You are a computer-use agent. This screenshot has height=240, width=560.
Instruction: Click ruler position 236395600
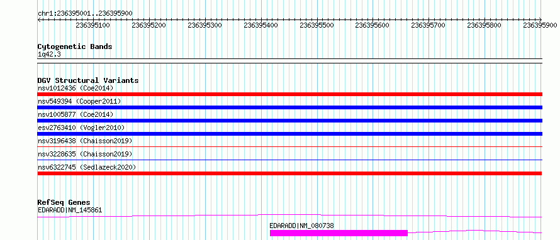372,25
